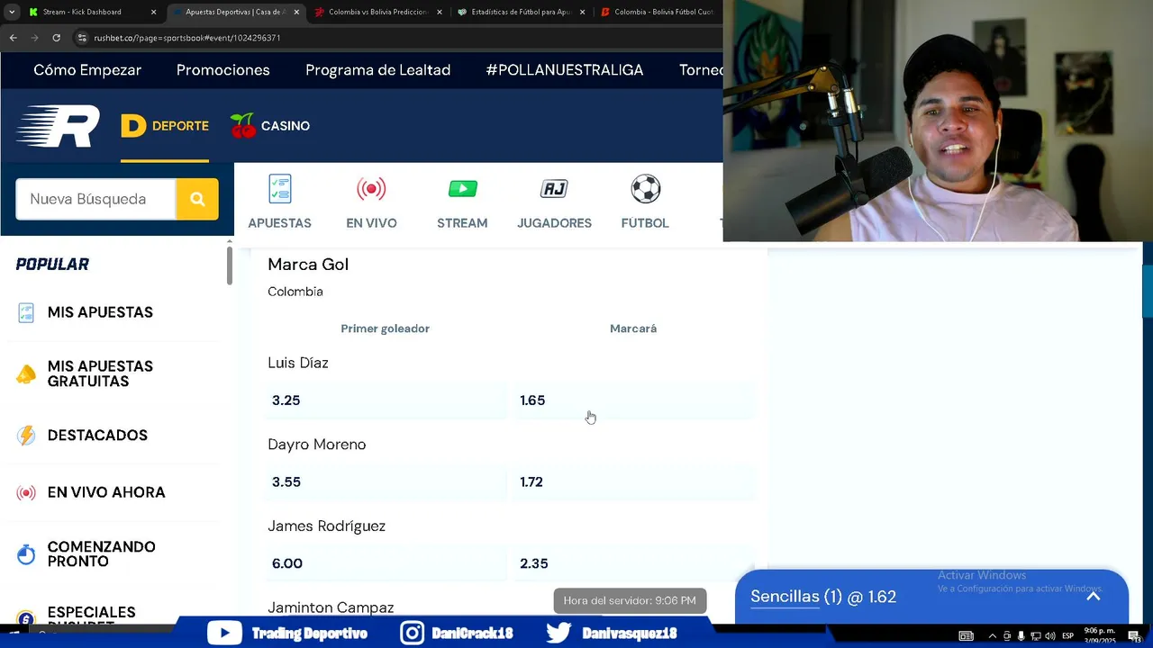Screen dimensions: 1153x648
Task: Focus the Nueva Búsqueda search field
Action: [95, 199]
